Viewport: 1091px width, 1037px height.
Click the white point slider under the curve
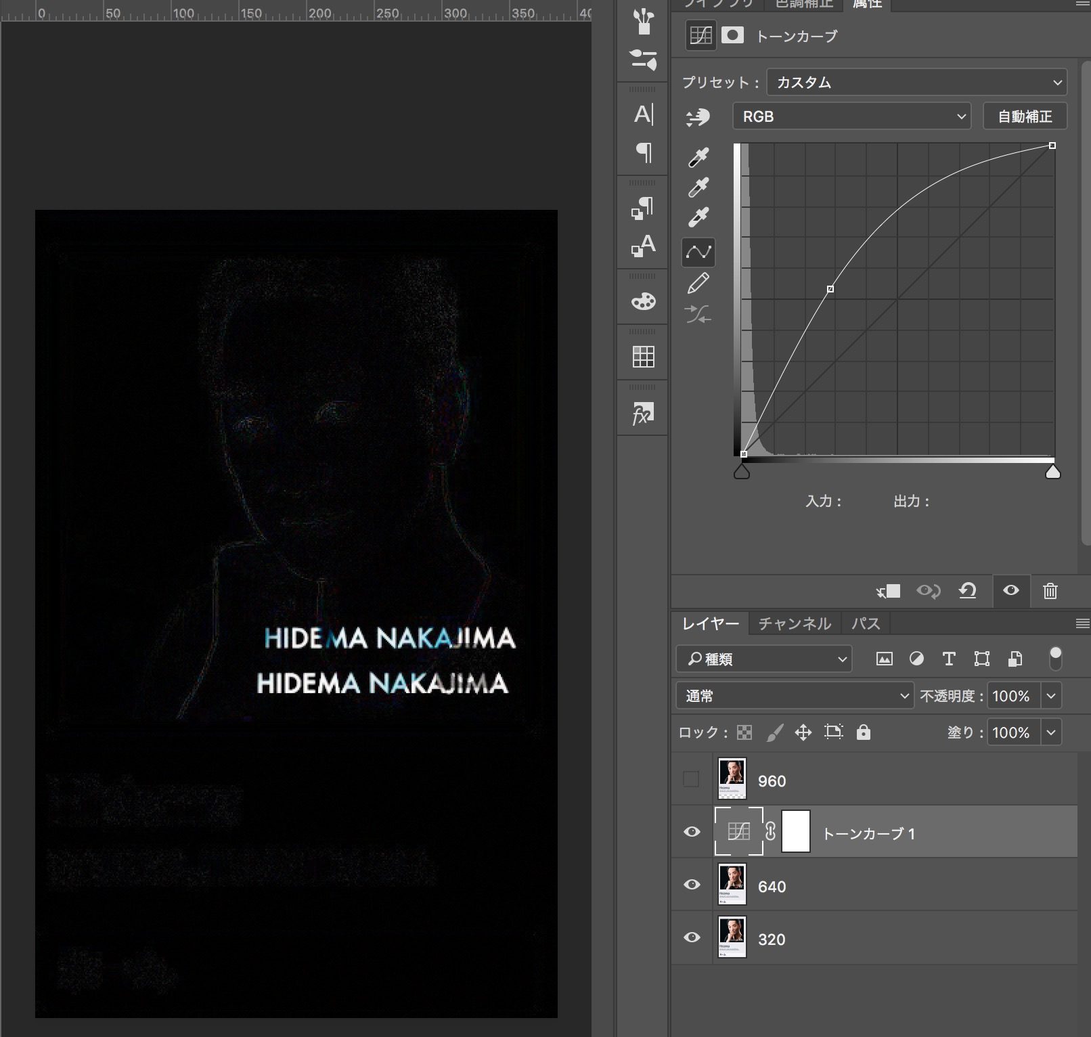pyautogui.click(x=1052, y=472)
